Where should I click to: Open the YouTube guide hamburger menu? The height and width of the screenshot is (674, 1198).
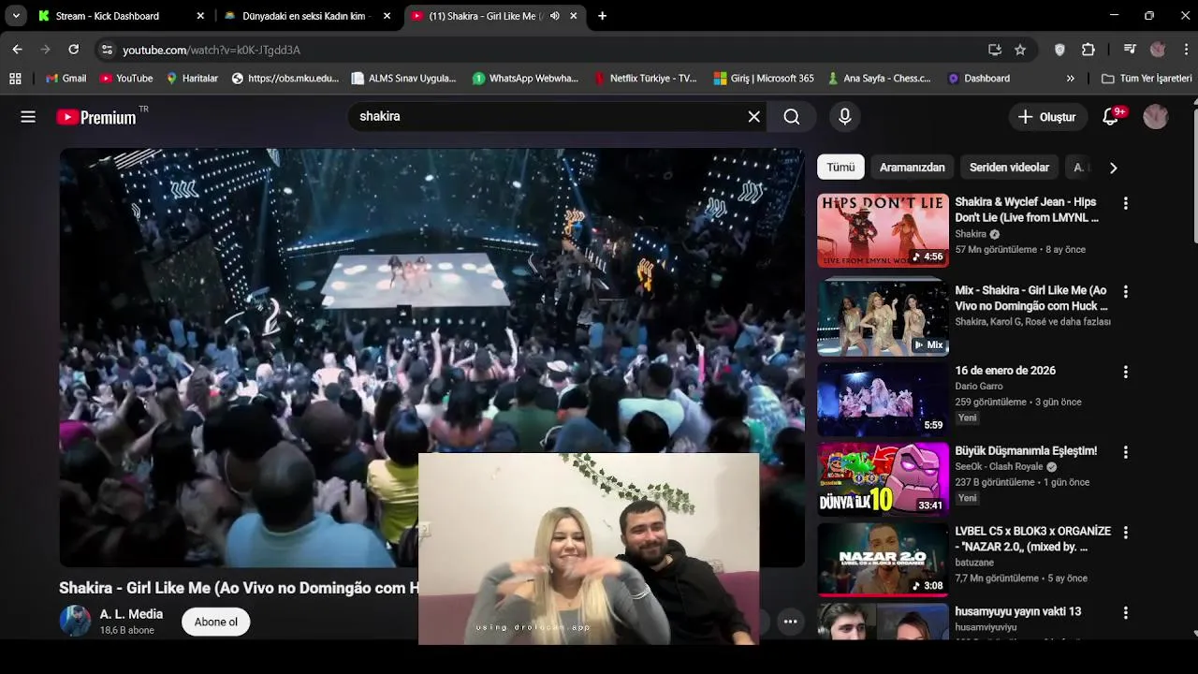pos(28,117)
